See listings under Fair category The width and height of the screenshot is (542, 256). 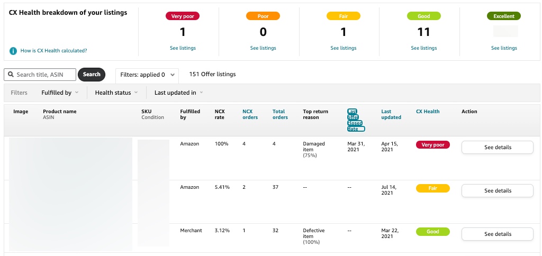click(344, 48)
